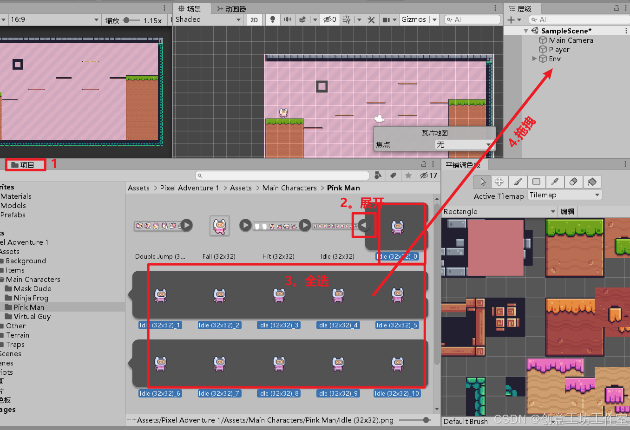Image resolution: width=630 pixels, height=430 pixels.
Task: Toggle hidden packages eye icon showing 17
Action: 428,175
